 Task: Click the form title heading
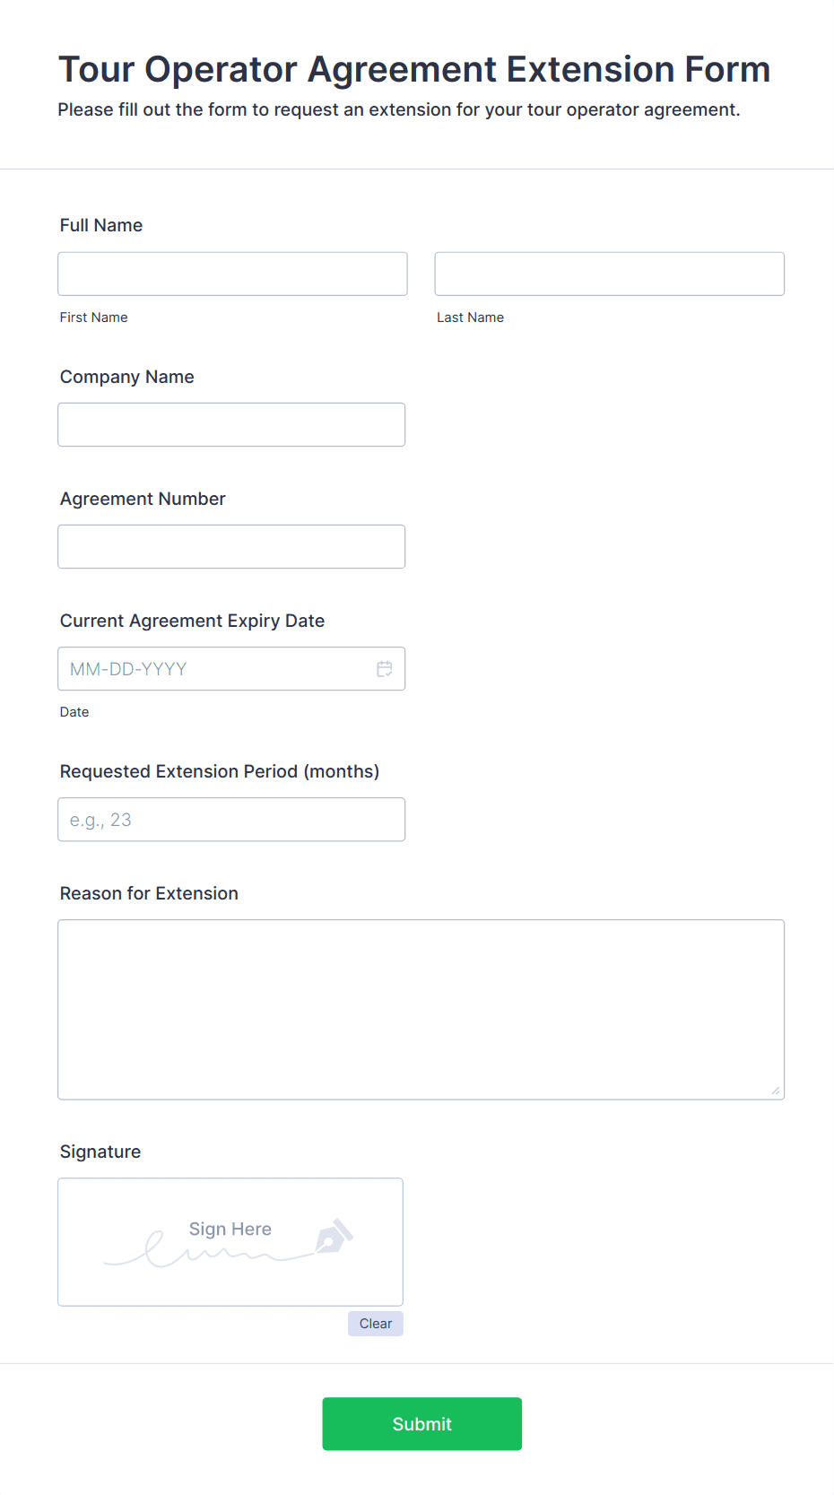click(x=414, y=69)
